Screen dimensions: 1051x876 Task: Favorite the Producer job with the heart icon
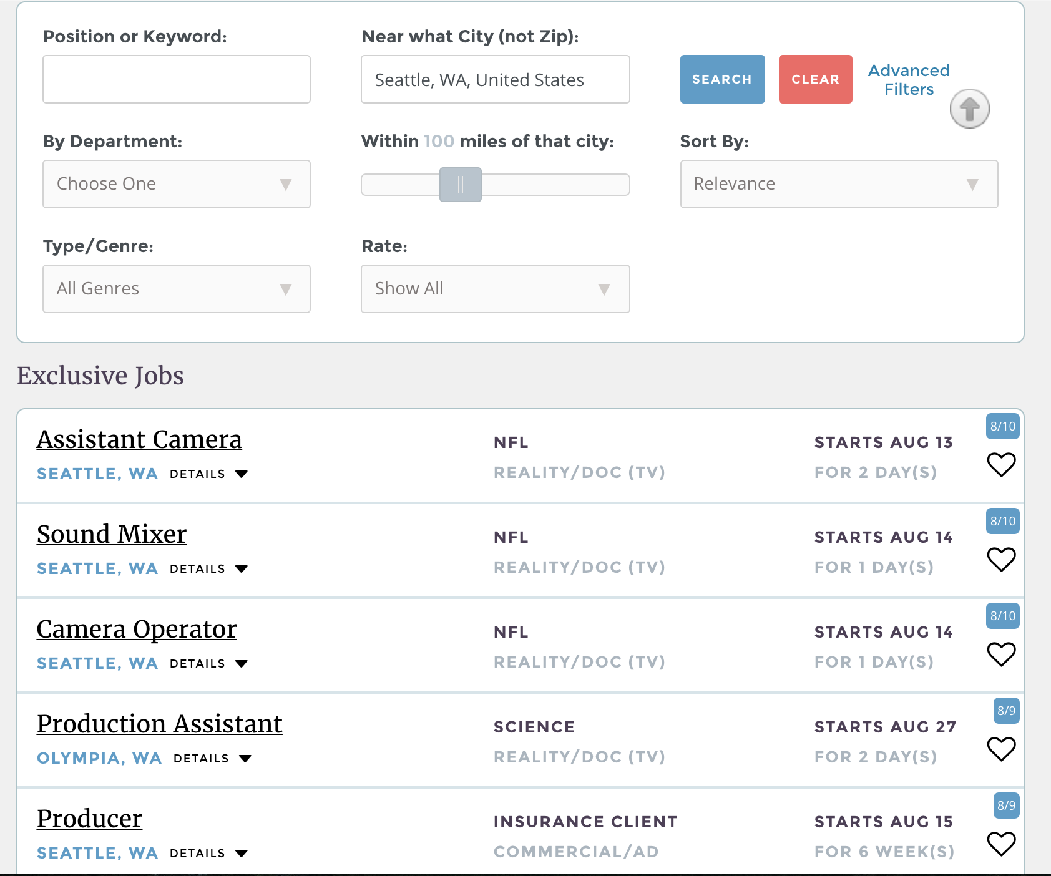click(x=1001, y=844)
